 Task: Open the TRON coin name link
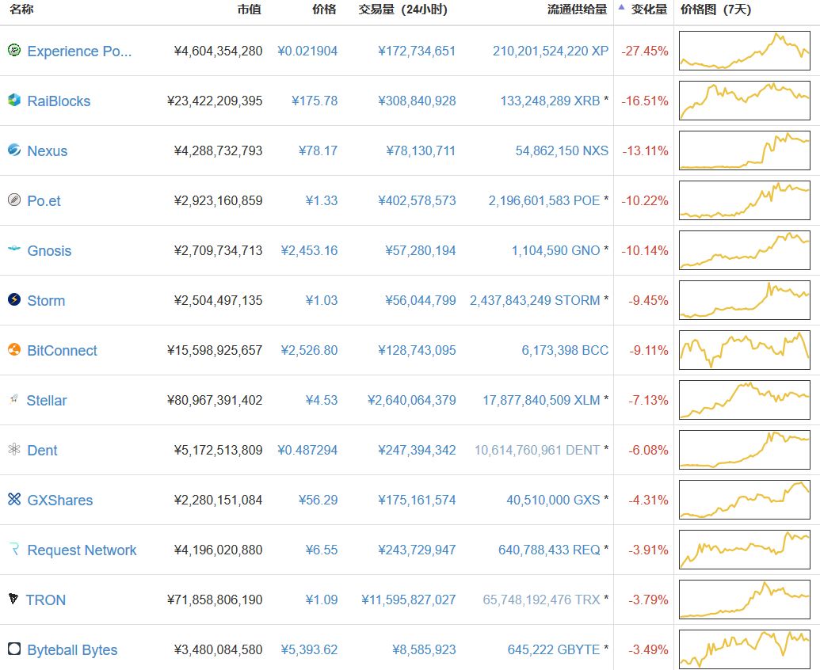click(46, 600)
